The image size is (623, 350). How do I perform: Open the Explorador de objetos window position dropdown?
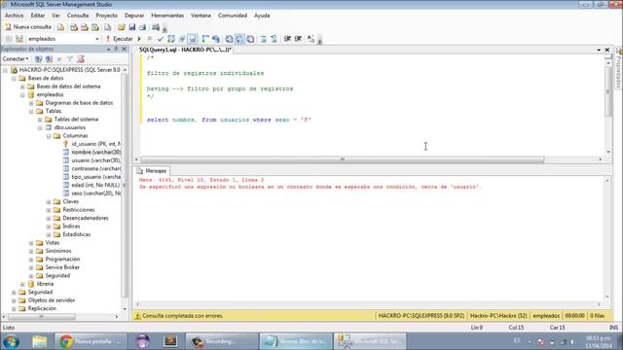108,50
